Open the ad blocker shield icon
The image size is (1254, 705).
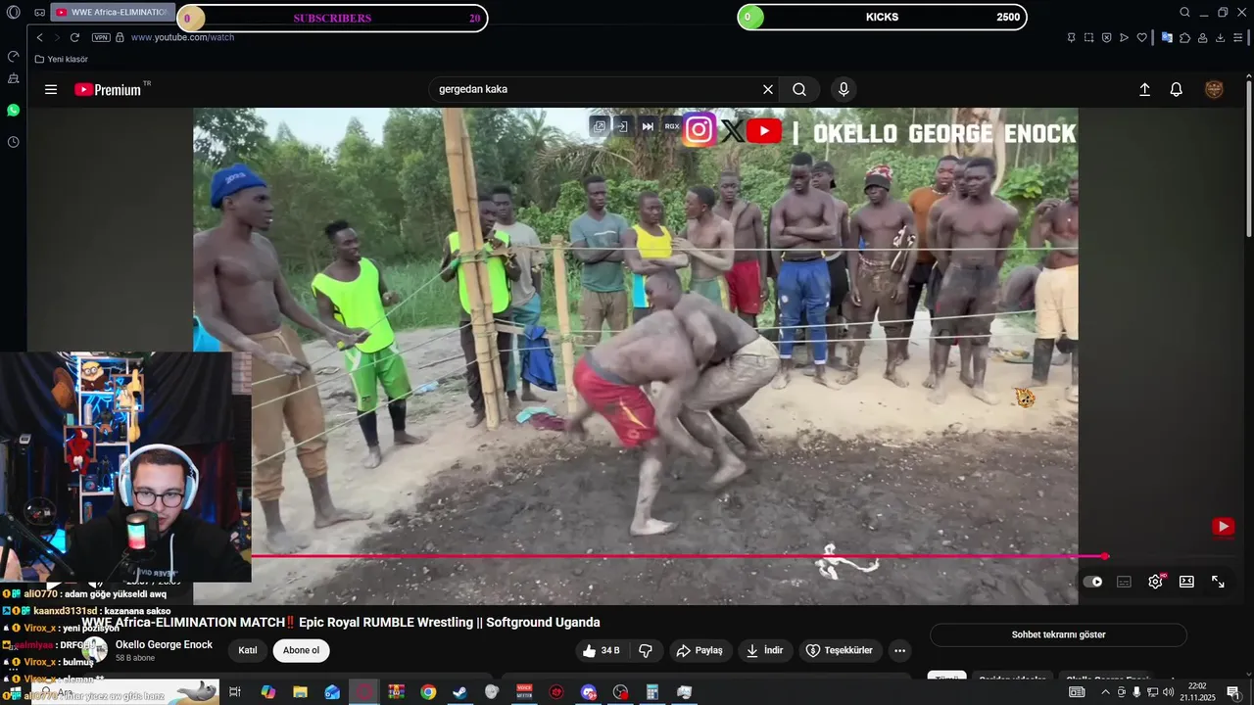[1106, 37]
